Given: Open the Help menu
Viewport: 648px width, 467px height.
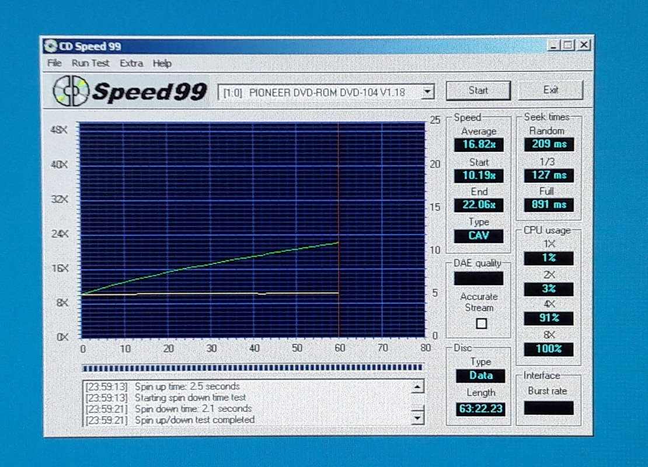Looking at the screenshot, I should click(x=162, y=63).
